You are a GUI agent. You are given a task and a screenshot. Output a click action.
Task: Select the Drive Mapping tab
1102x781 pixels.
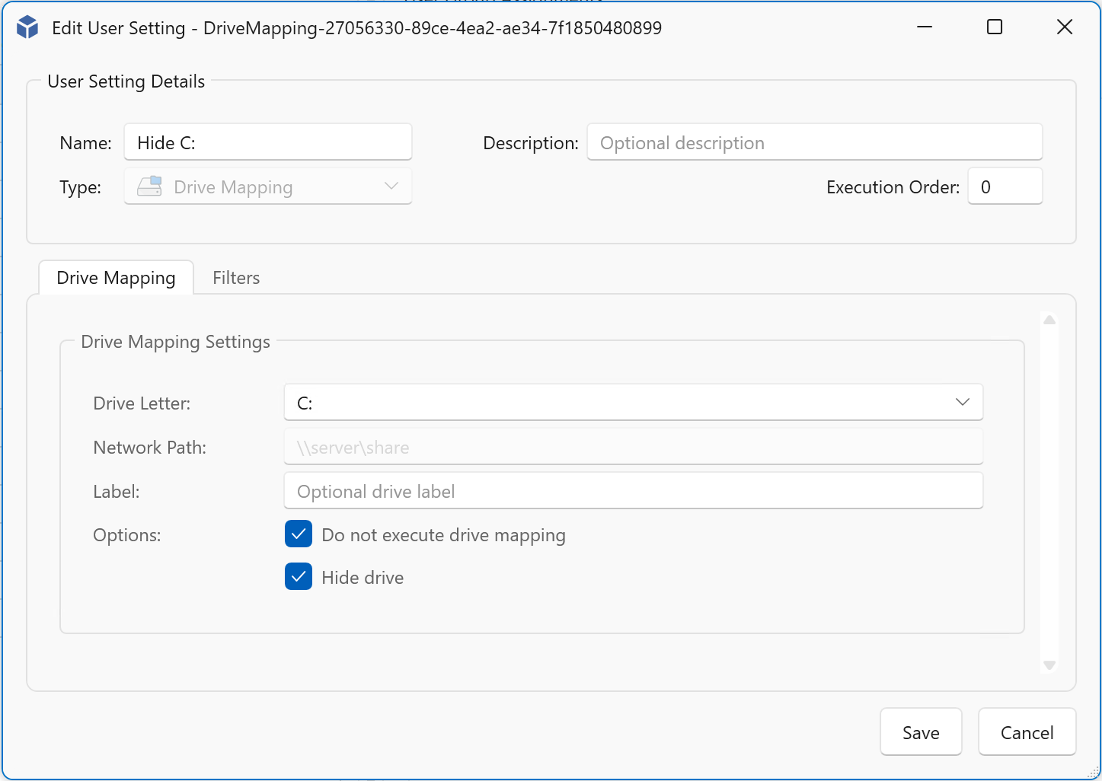pos(116,278)
